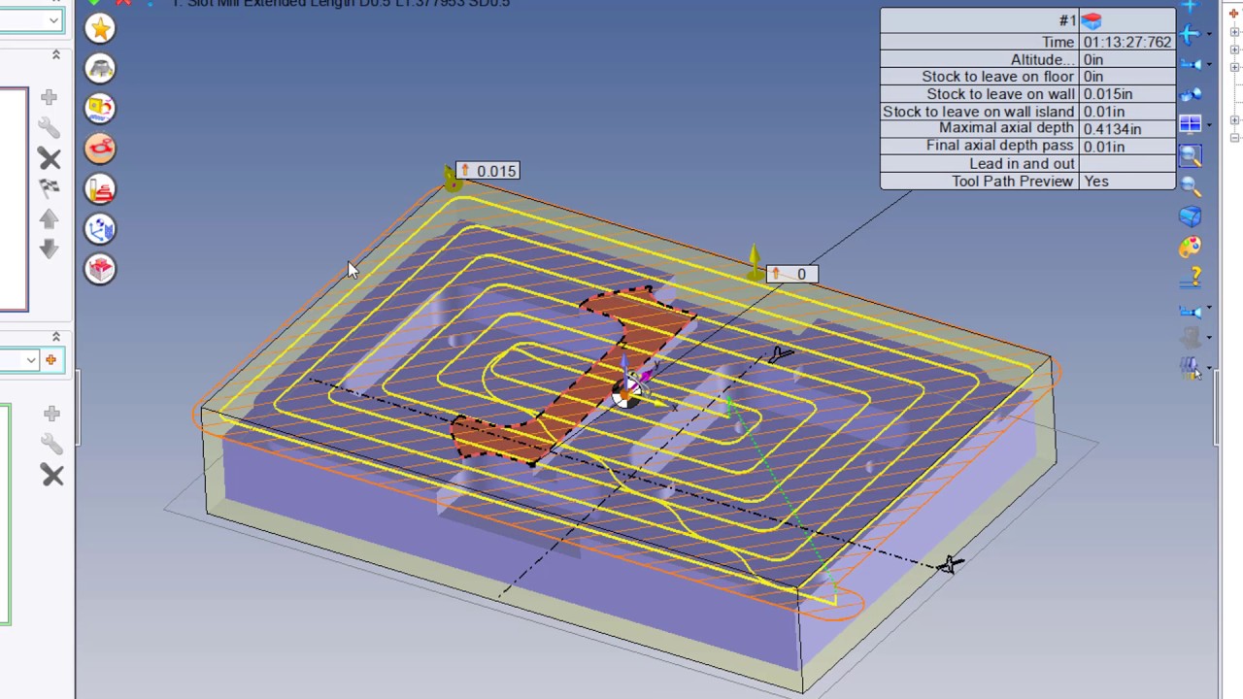This screenshot has height=699, width=1243.
Task: Move item up with gray up arrow
Action: 49,219
